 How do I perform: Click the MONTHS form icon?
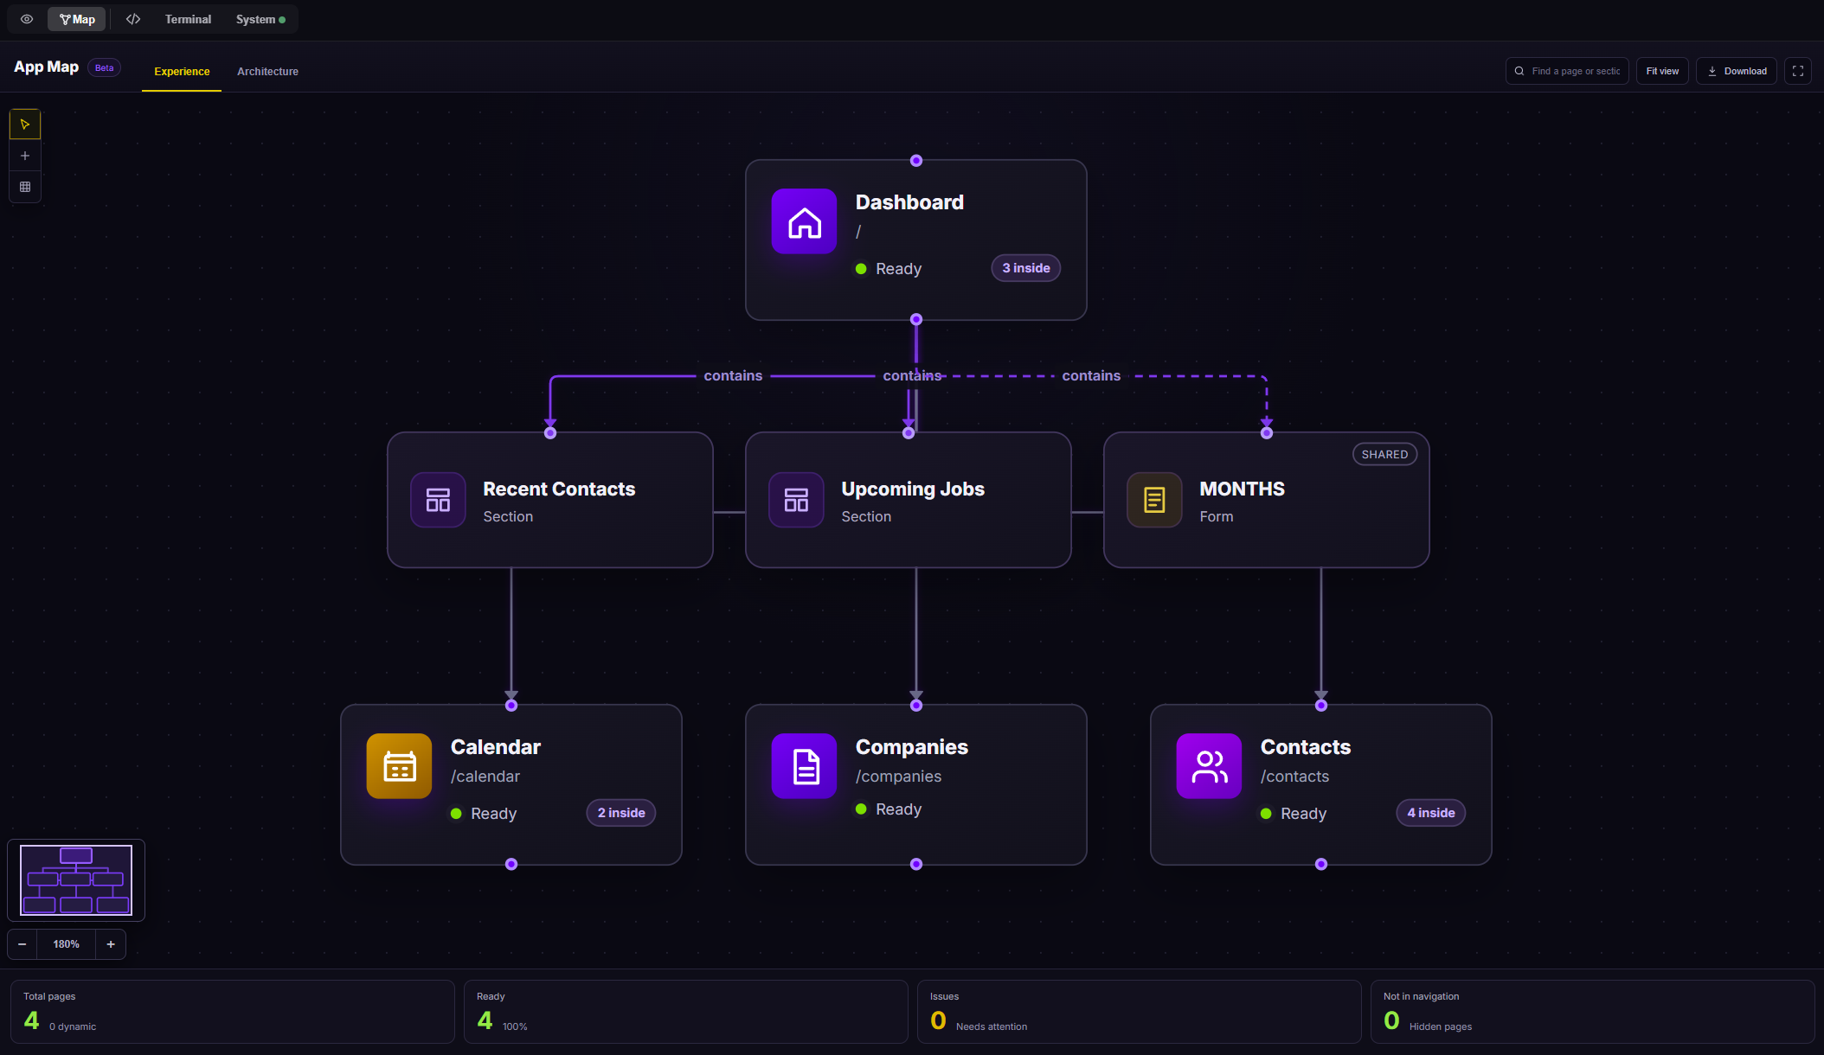pos(1154,500)
